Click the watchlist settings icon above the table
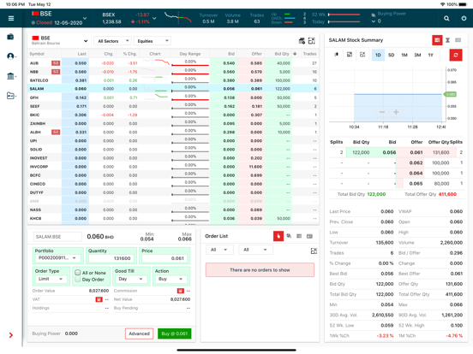Screen dimensions: 473x354 point(302,41)
